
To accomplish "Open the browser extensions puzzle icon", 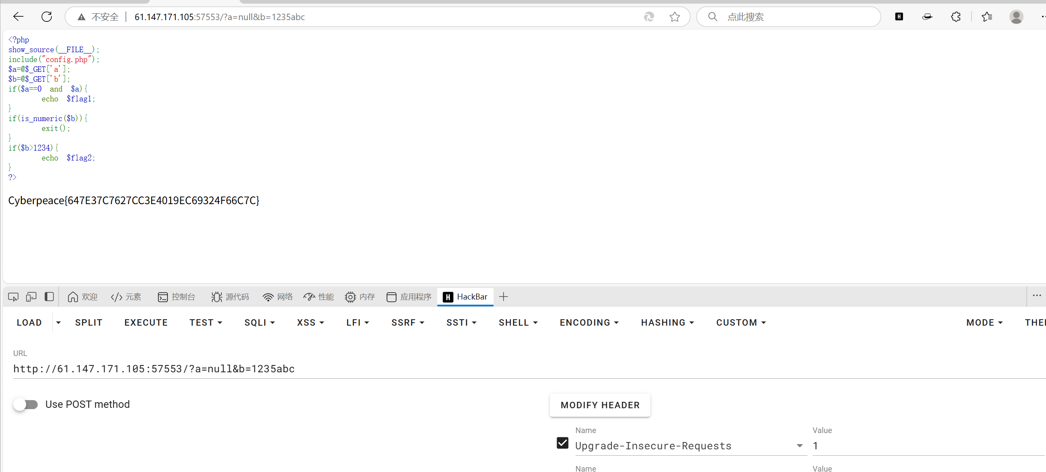I will pyautogui.click(x=956, y=17).
